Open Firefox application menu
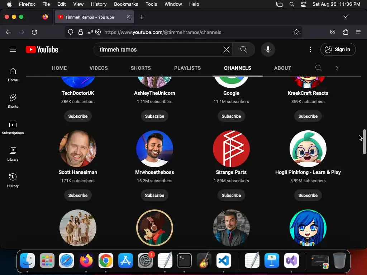This screenshot has height=275, width=367. (358, 32)
